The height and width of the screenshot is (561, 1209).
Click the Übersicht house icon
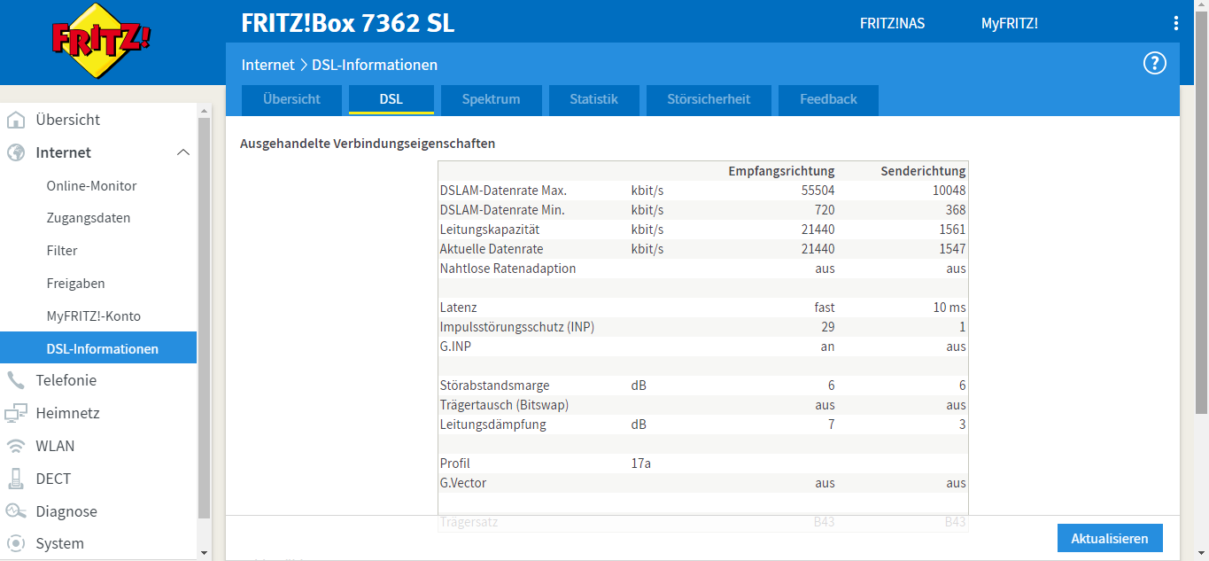tap(16, 120)
